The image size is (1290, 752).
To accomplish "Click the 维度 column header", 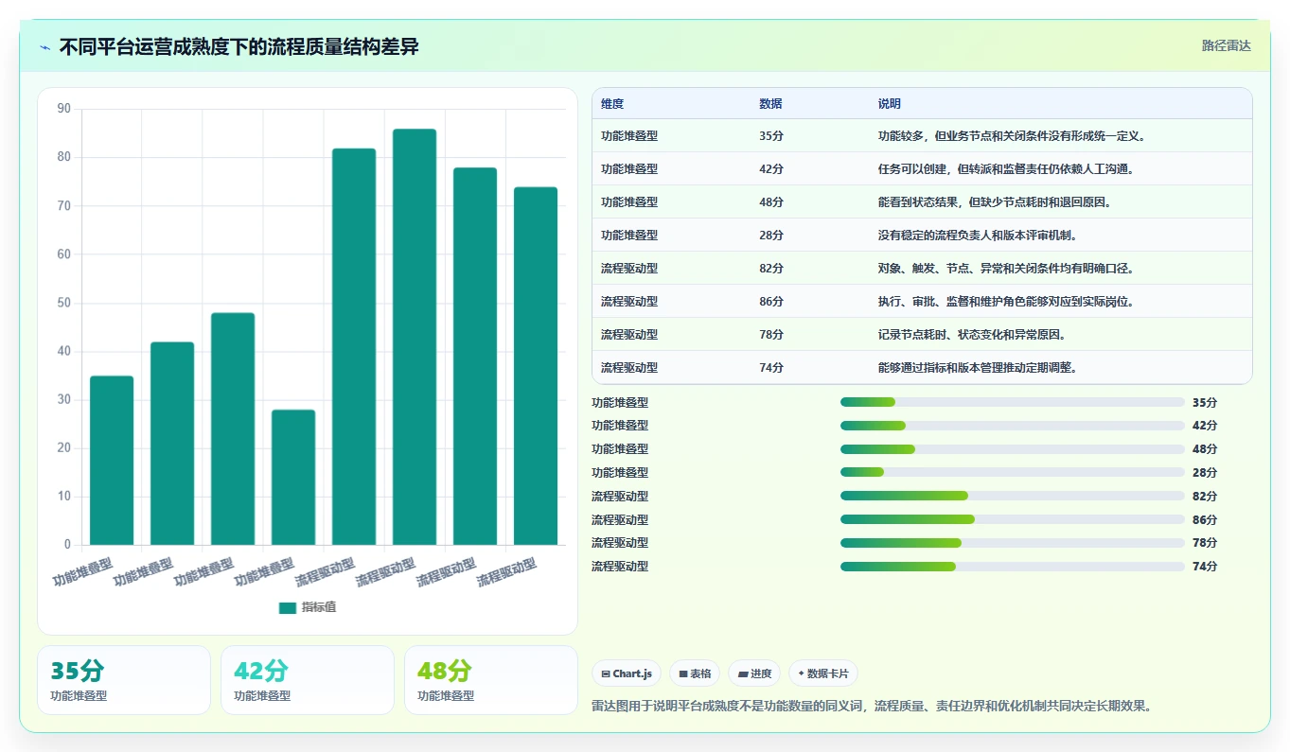I will coord(612,104).
